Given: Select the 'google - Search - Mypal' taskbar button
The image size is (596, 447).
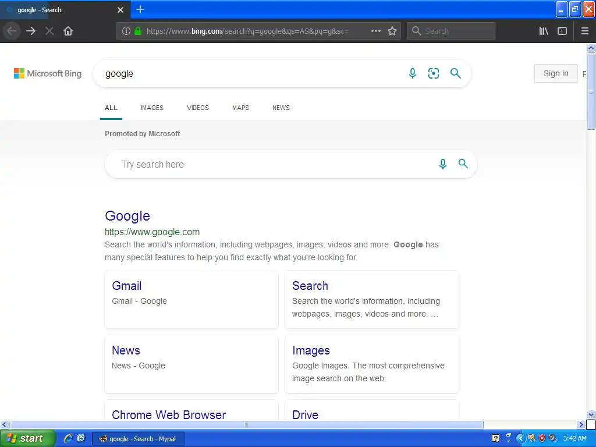Looking at the screenshot, I should [139, 439].
